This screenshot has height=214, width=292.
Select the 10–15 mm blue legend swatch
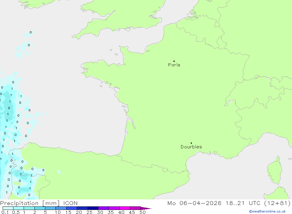coord(61,208)
